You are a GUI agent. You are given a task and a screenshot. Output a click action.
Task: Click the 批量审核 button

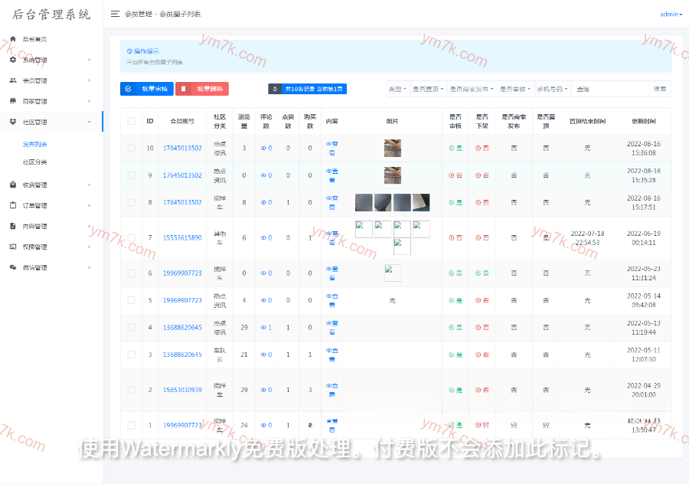pos(147,89)
